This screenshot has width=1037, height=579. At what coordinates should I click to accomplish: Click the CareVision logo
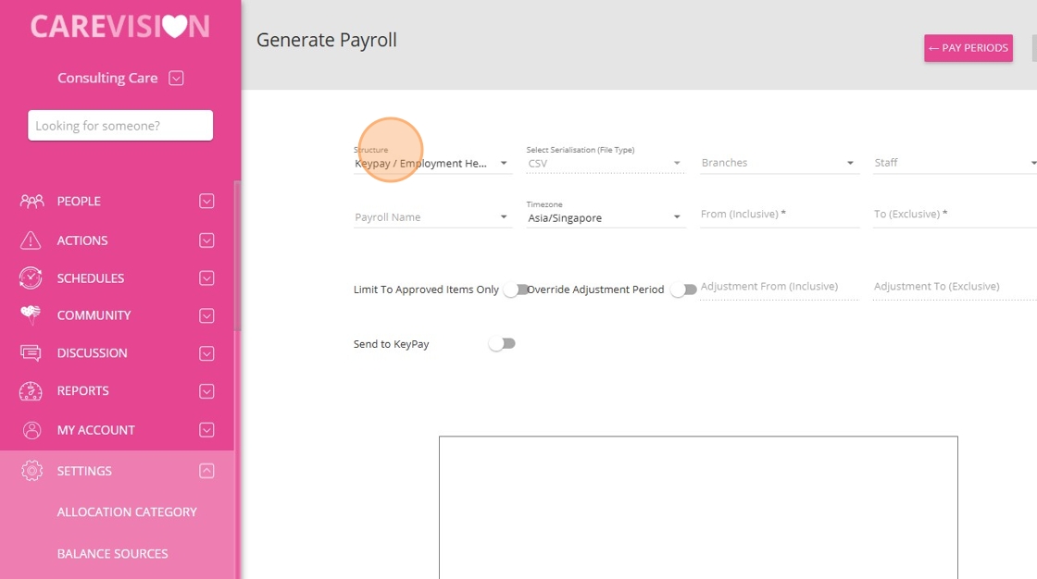[119, 27]
